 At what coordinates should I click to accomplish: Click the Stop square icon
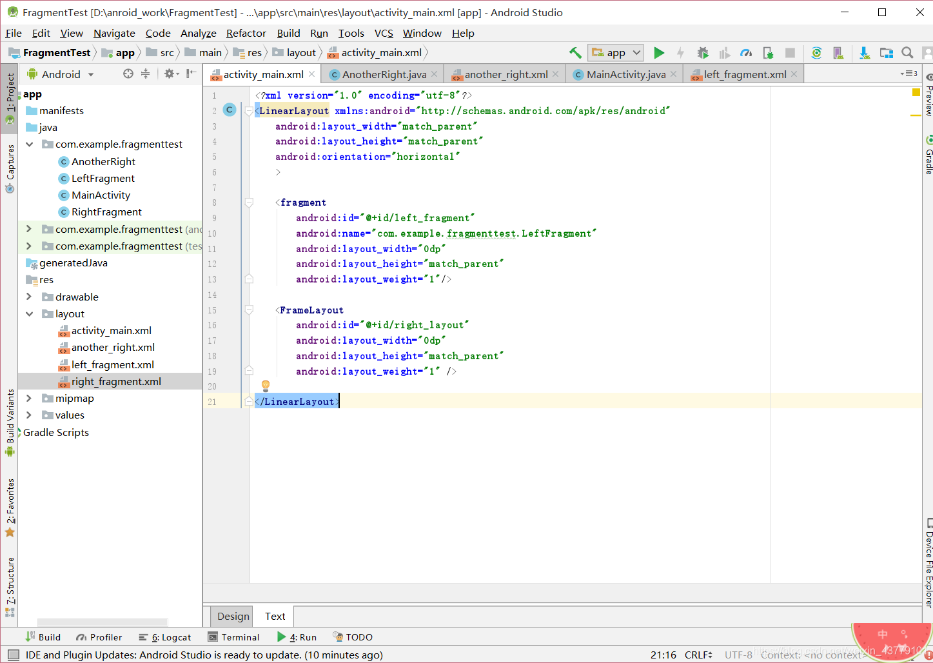point(790,53)
